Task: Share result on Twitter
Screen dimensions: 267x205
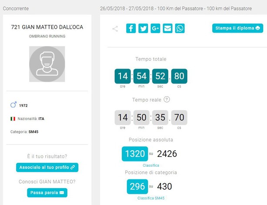Action: (143, 28)
